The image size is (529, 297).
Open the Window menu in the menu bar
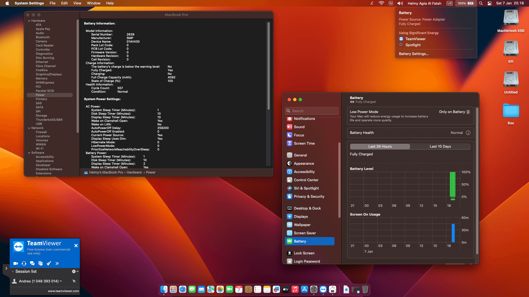(x=94, y=3)
